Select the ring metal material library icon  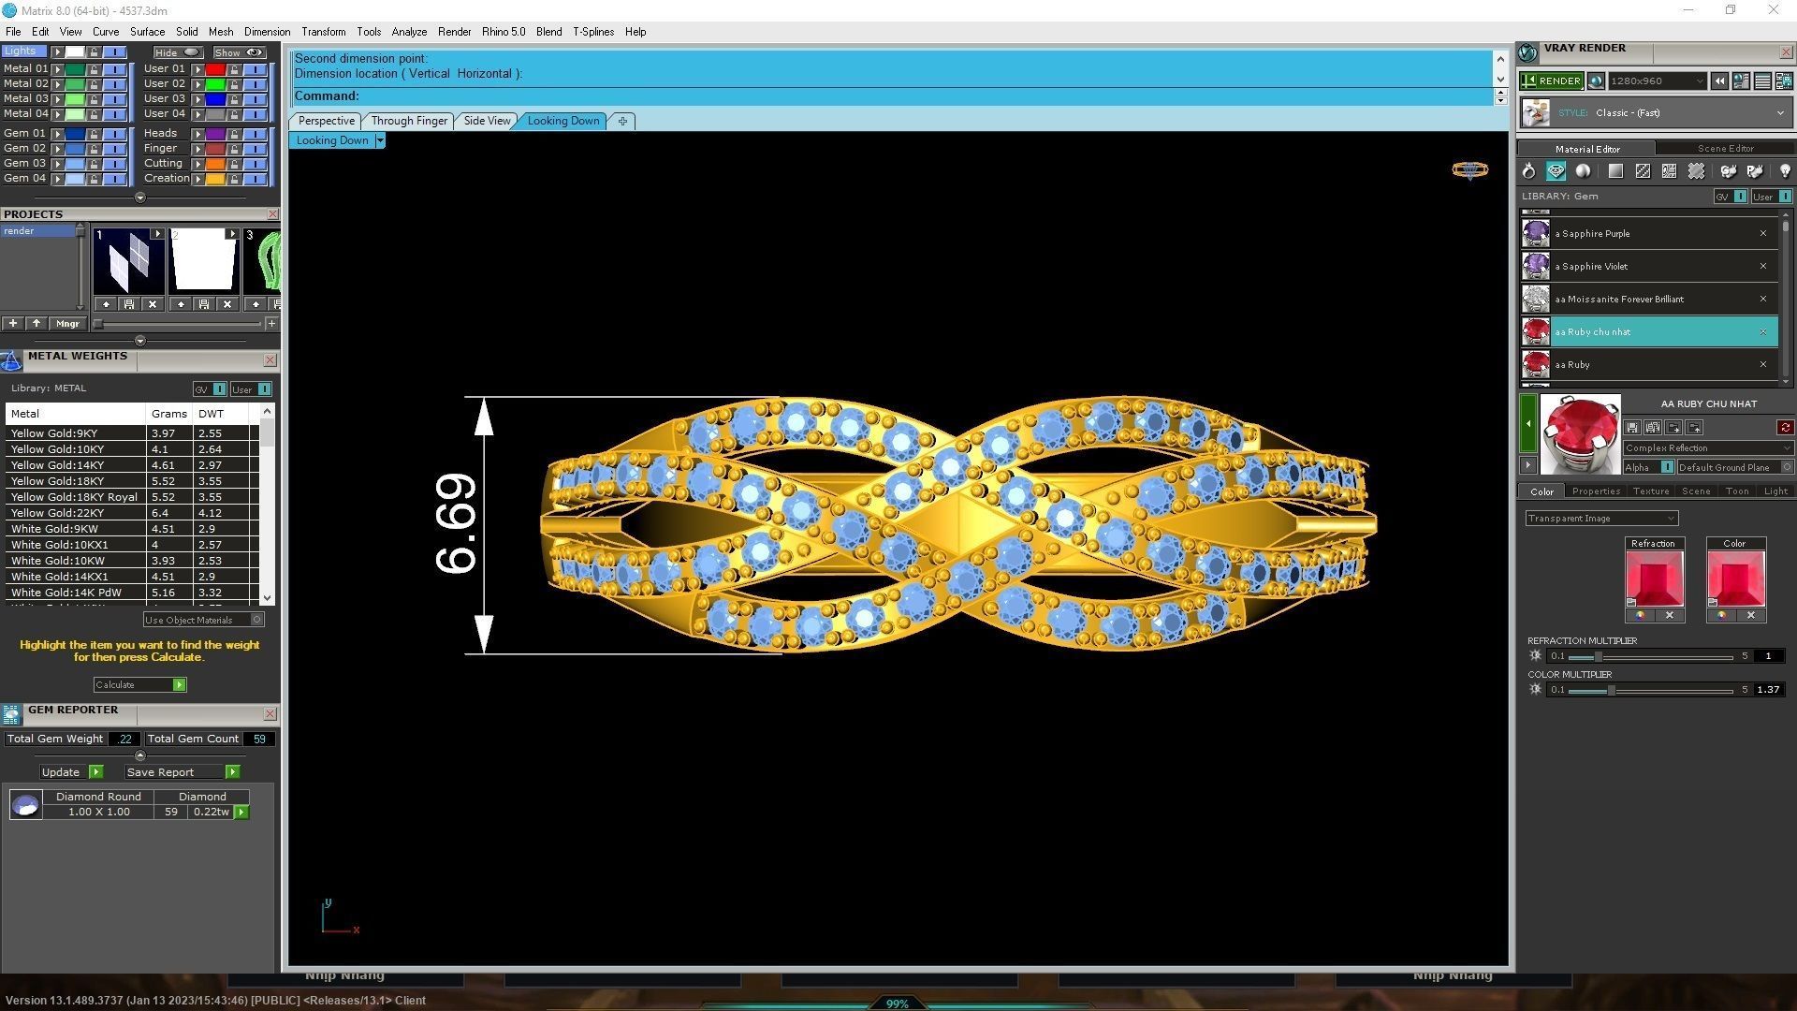click(1528, 171)
